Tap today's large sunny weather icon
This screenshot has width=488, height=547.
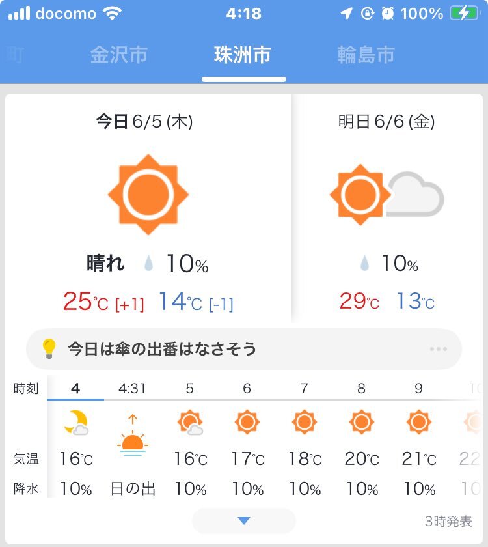coord(148,195)
